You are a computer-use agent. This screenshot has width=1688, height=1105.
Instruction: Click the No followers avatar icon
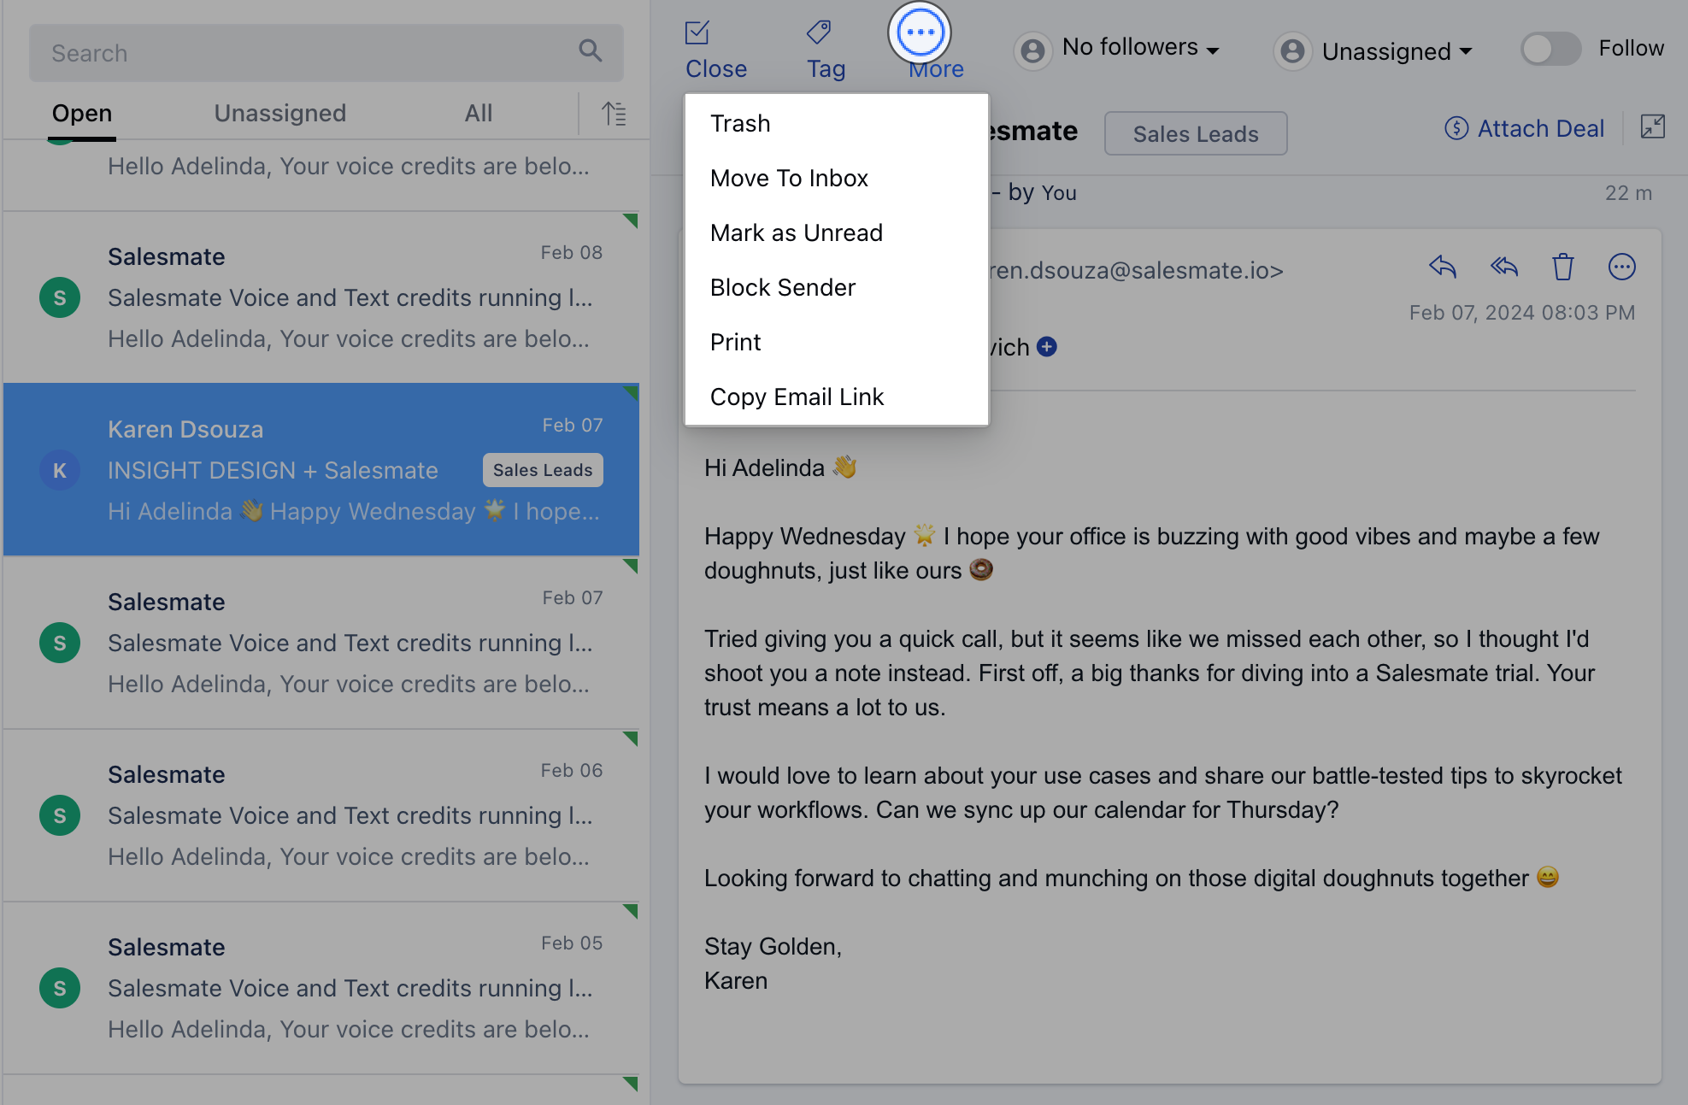(1032, 51)
